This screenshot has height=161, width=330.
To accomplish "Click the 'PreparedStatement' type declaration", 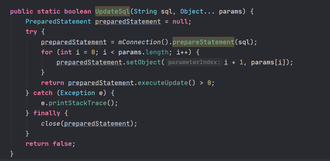I will (x=58, y=21).
